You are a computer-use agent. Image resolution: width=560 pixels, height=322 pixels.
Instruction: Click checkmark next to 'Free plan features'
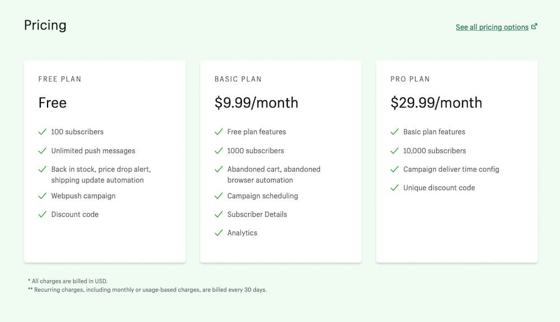(x=218, y=132)
